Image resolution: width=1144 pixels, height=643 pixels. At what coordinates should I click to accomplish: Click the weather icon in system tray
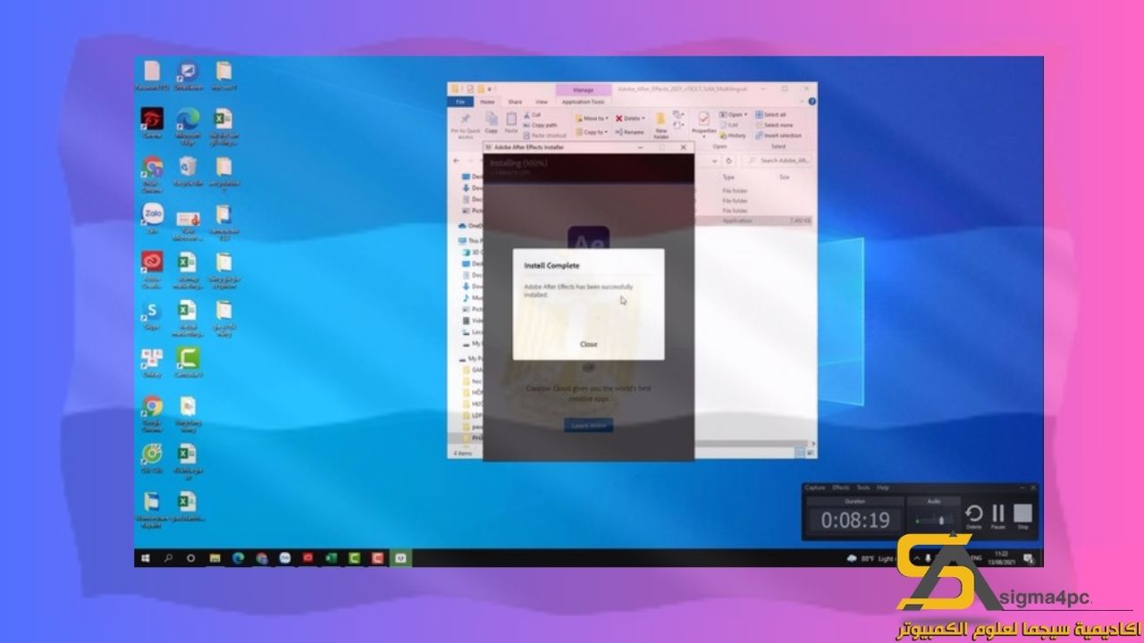(x=852, y=558)
